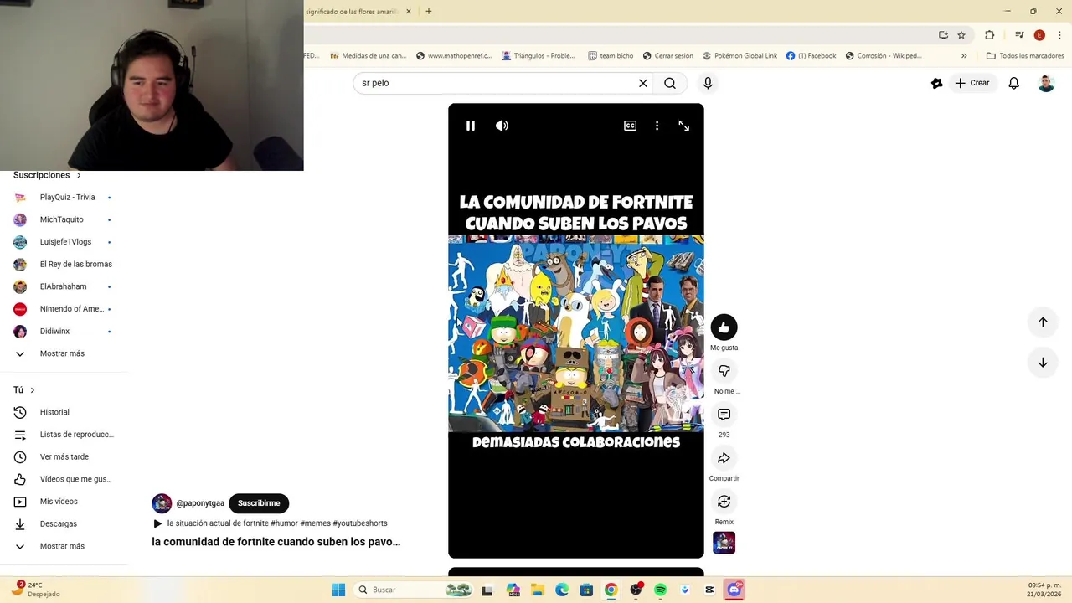Remix this Short
This screenshot has width=1072, height=603.
click(724, 502)
